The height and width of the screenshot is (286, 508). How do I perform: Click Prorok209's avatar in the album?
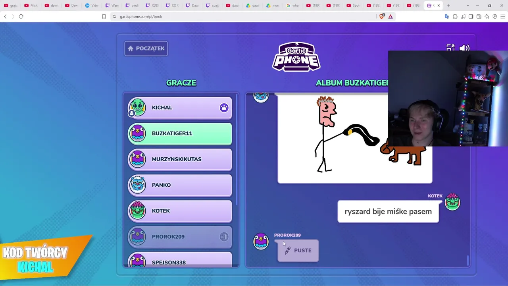click(261, 241)
